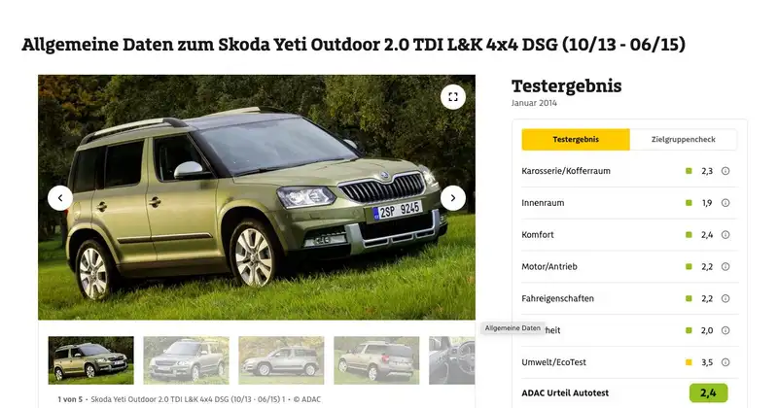Open fullscreen view of car image
Screen dimensions: 778x408
(452, 97)
